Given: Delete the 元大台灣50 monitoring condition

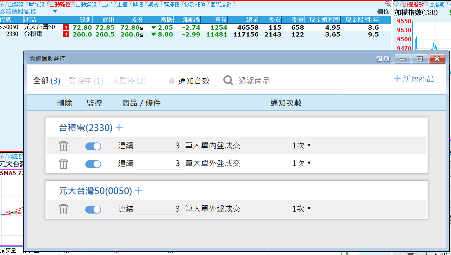Looking at the screenshot, I should pyautogui.click(x=64, y=209).
